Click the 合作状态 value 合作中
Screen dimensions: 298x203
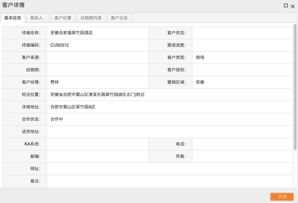point(57,119)
